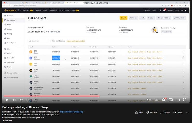This screenshot has width=192, height=123.
Task: Play the YouTube video
Action: pos(7,100)
